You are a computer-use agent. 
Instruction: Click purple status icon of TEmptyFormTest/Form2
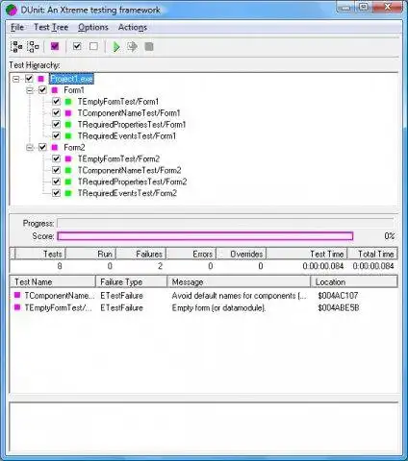[68, 158]
